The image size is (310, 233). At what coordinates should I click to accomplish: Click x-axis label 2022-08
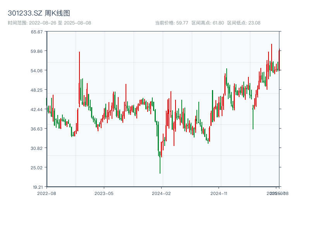(x=46, y=193)
